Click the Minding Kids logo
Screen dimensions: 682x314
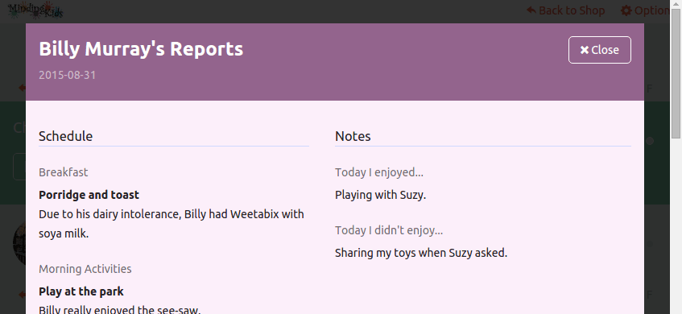click(35, 10)
